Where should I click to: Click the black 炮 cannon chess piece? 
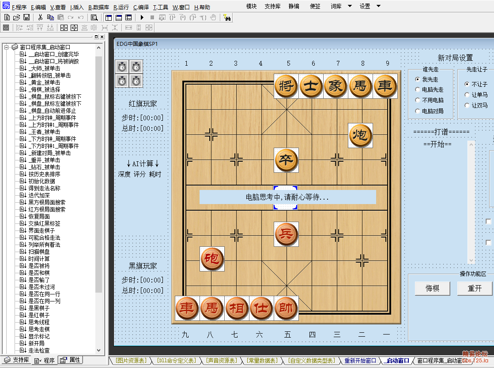[360, 135]
